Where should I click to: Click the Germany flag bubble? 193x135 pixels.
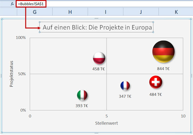(163, 52)
